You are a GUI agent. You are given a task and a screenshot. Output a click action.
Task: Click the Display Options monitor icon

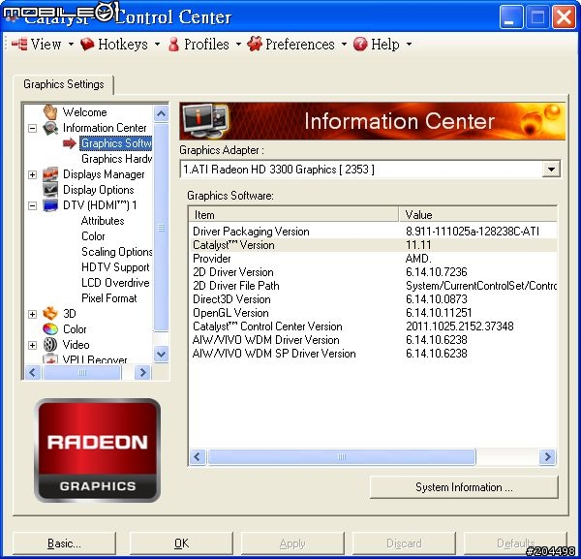point(50,190)
